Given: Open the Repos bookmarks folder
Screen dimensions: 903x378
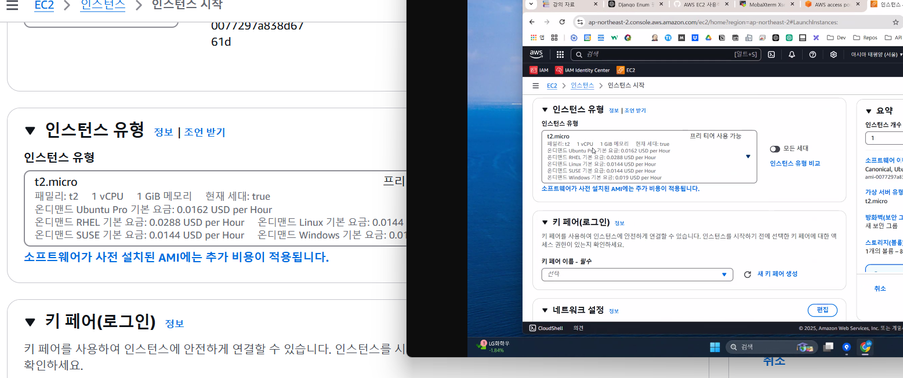Looking at the screenshot, I should tap(866, 38).
